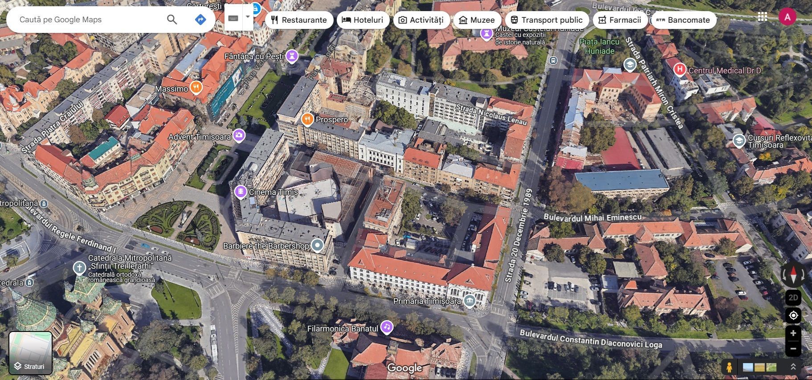Open Prospero restaurant pin
Image resolution: width=812 pixels, height=380 pixels.
point(307,119)
